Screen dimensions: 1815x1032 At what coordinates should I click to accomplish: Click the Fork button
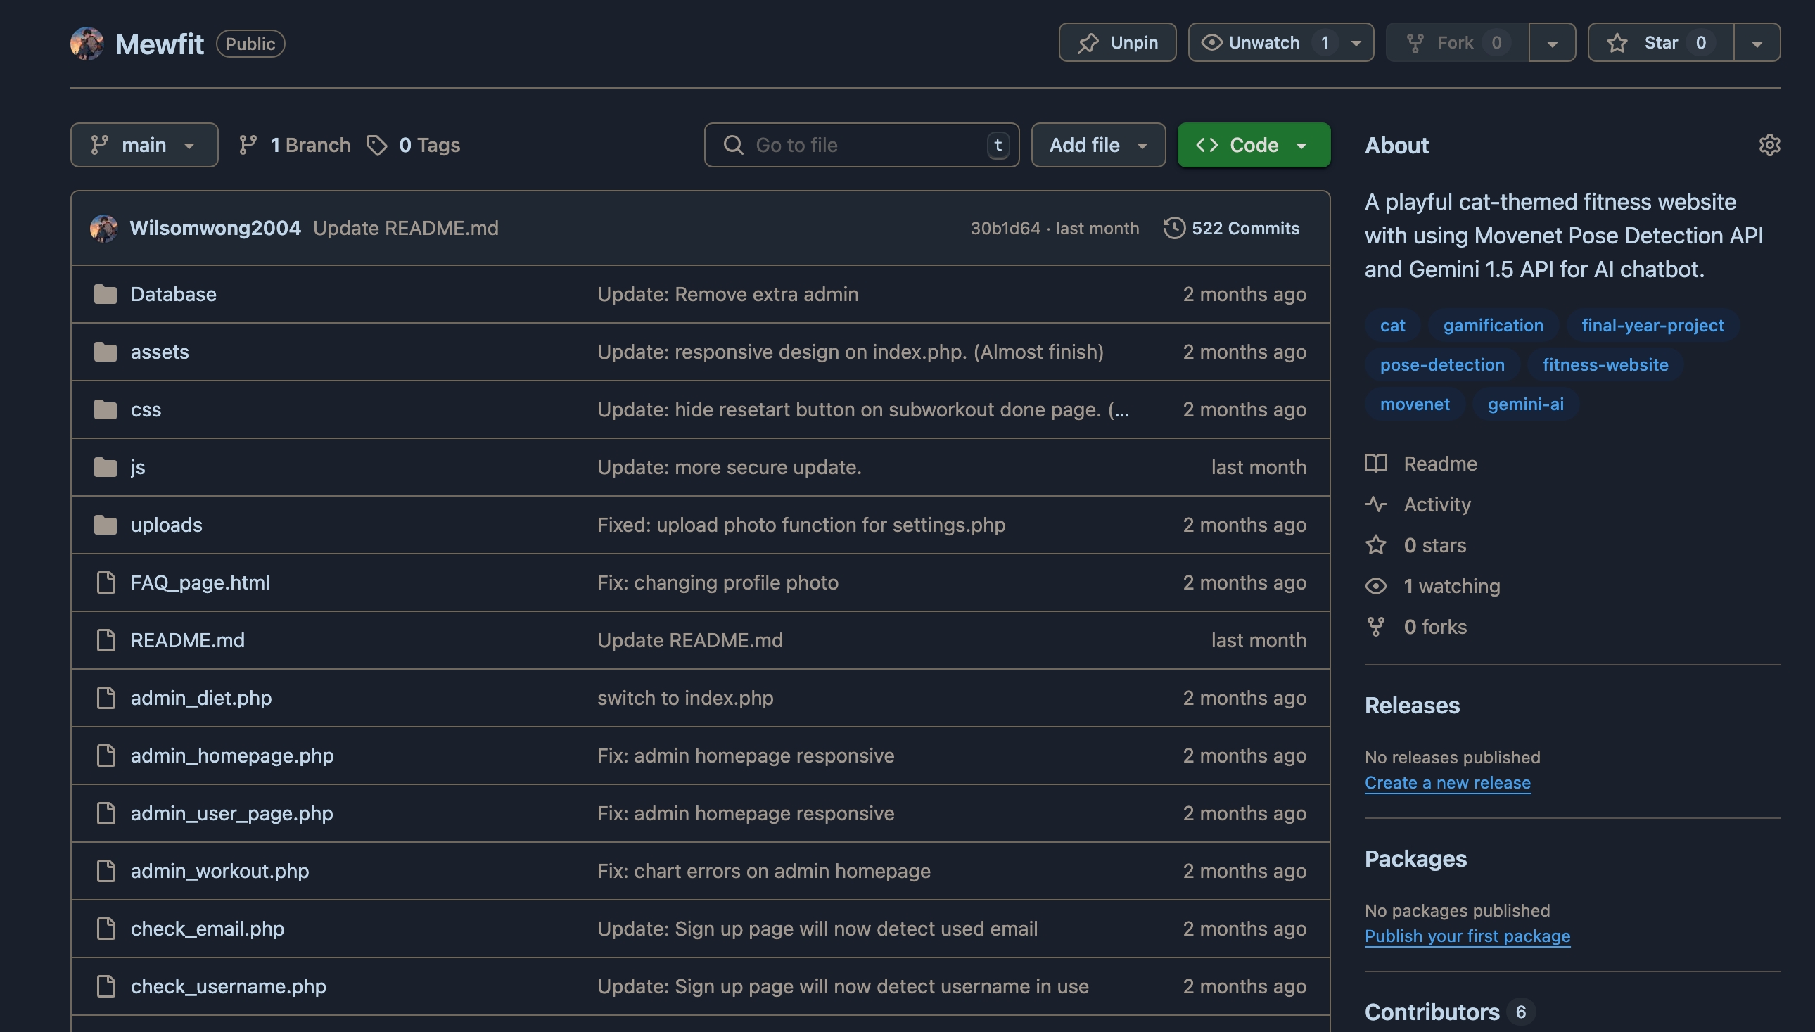coord(1457,42)
